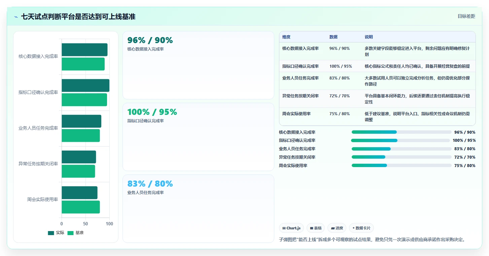Click the 72% / 70% value beside the progress bar

pyautogui.click(x=465, y=157)
